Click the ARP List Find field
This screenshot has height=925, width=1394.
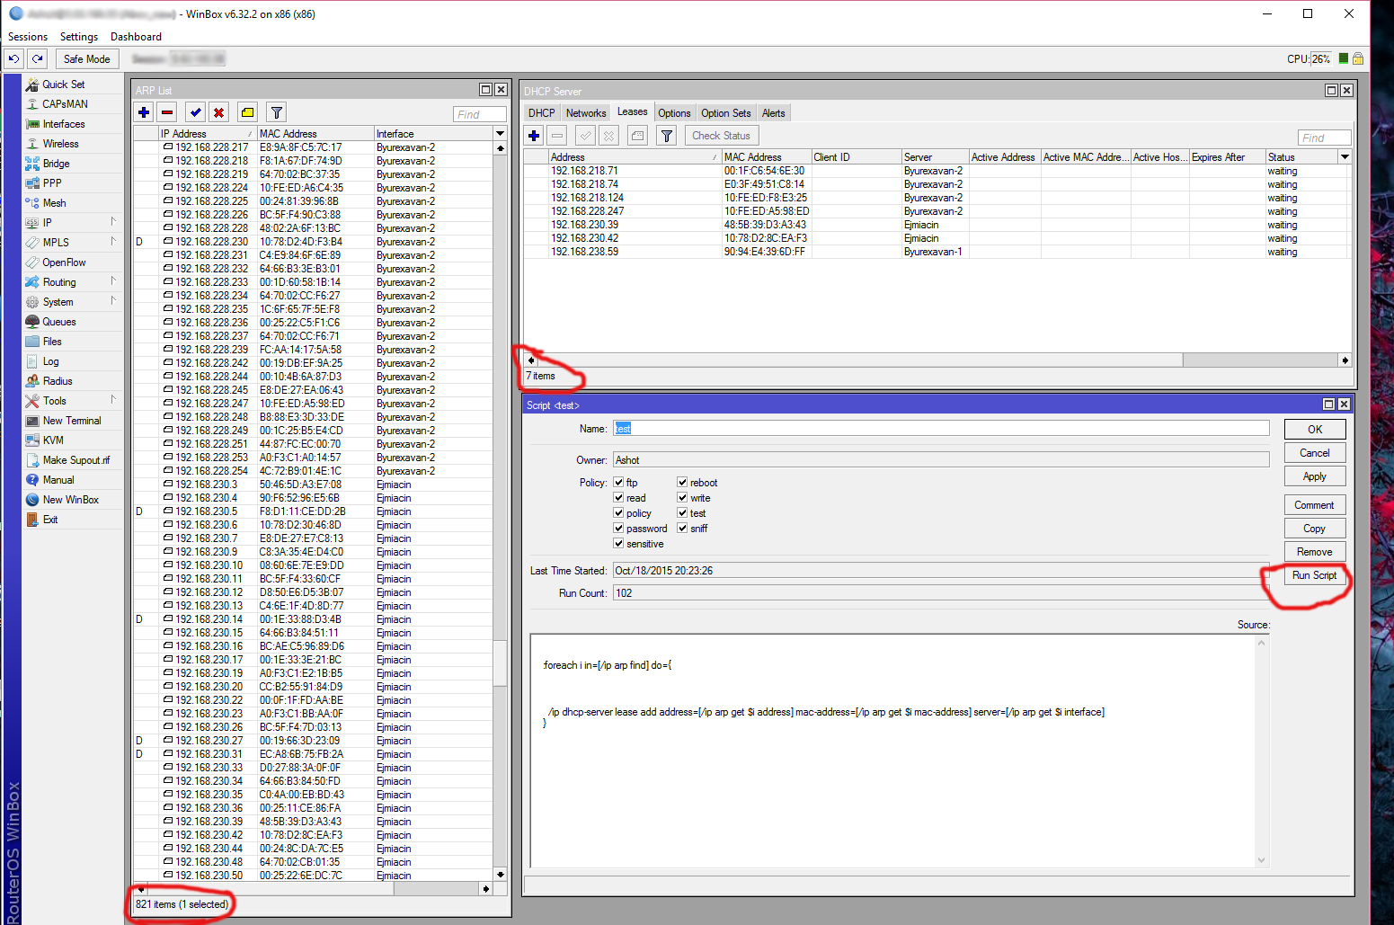[479, 114]
